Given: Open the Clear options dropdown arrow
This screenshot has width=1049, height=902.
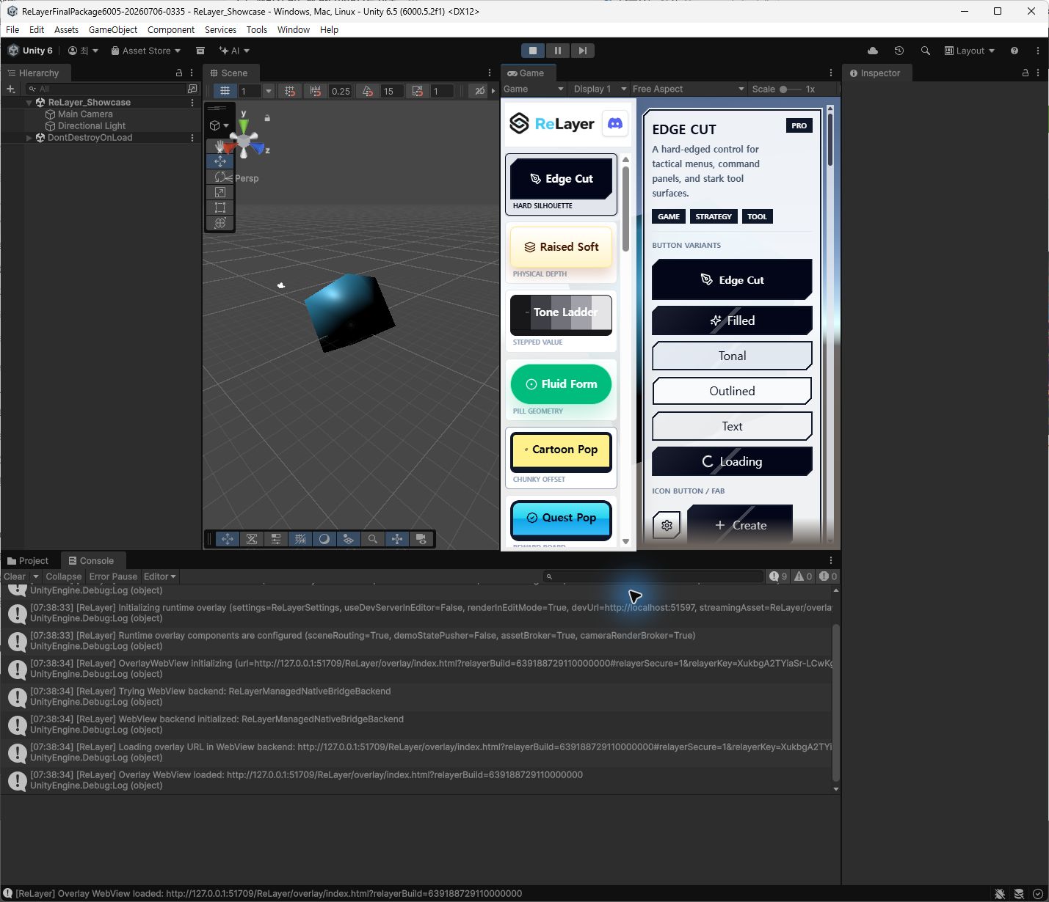Looking at the screenshot, I should pyautogui.click(x=35, y=576).
